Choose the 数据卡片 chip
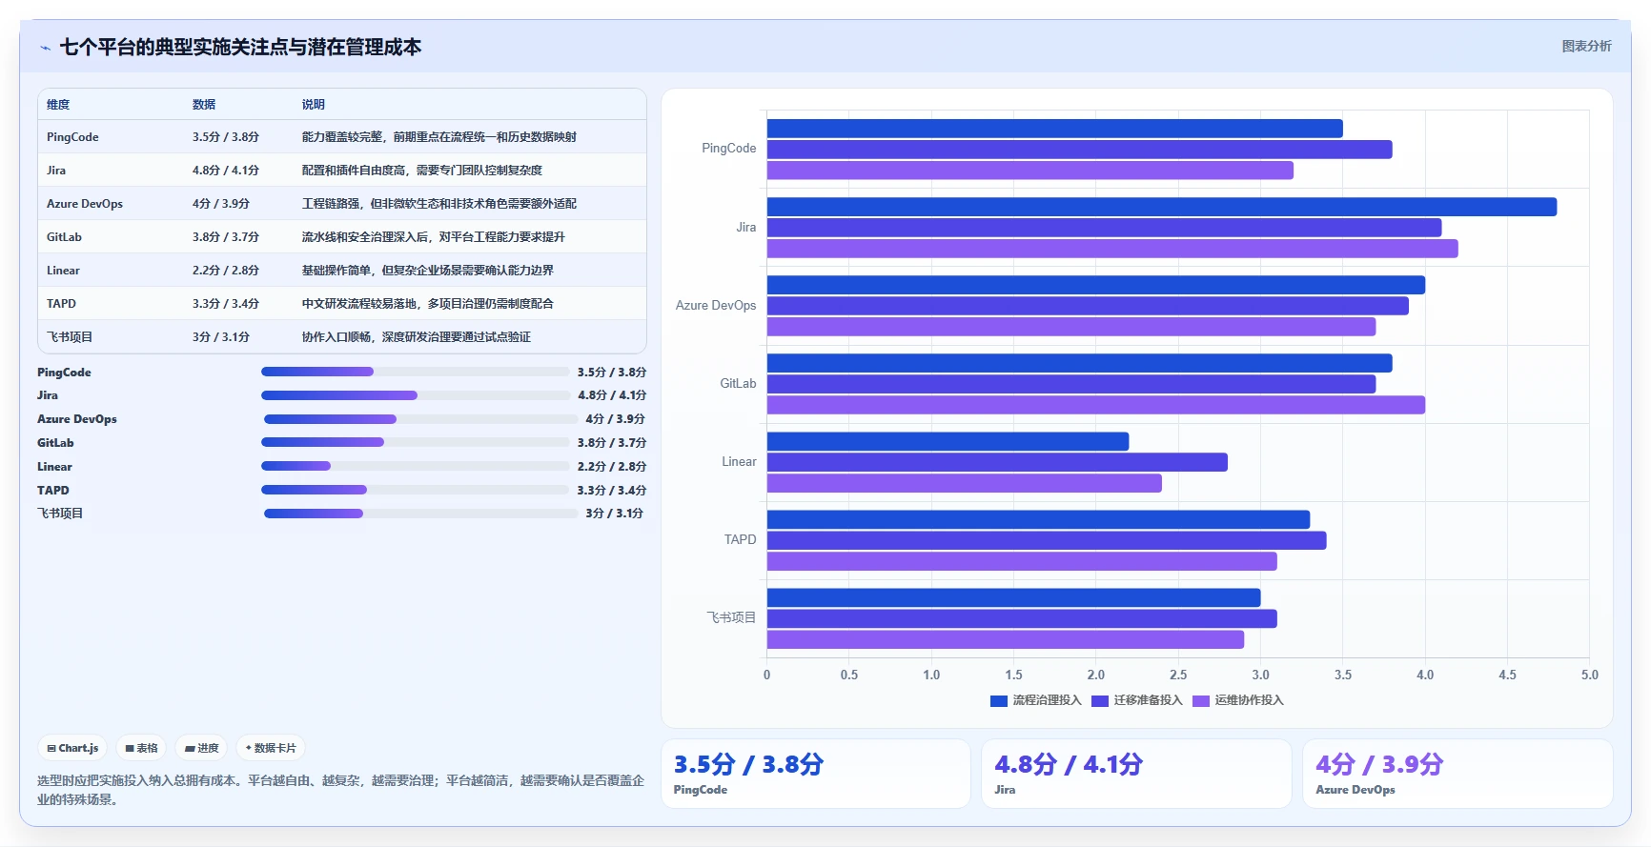Viewport: 1651px width, 847px height. [x=271, y=748]
